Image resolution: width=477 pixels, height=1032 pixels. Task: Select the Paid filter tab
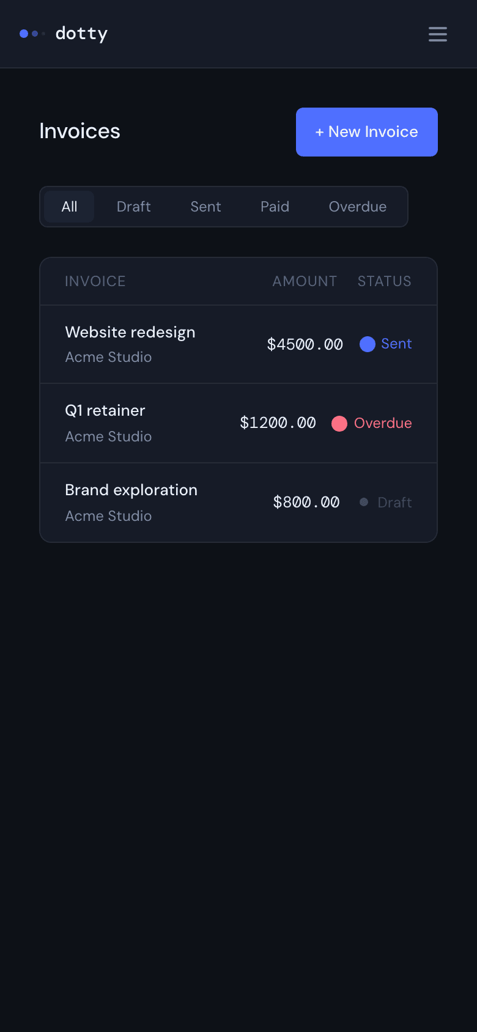[x=275, y=207]
